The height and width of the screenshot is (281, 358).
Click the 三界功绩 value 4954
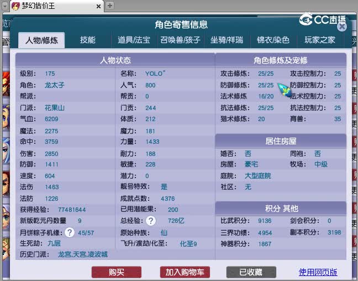point(265,233)
